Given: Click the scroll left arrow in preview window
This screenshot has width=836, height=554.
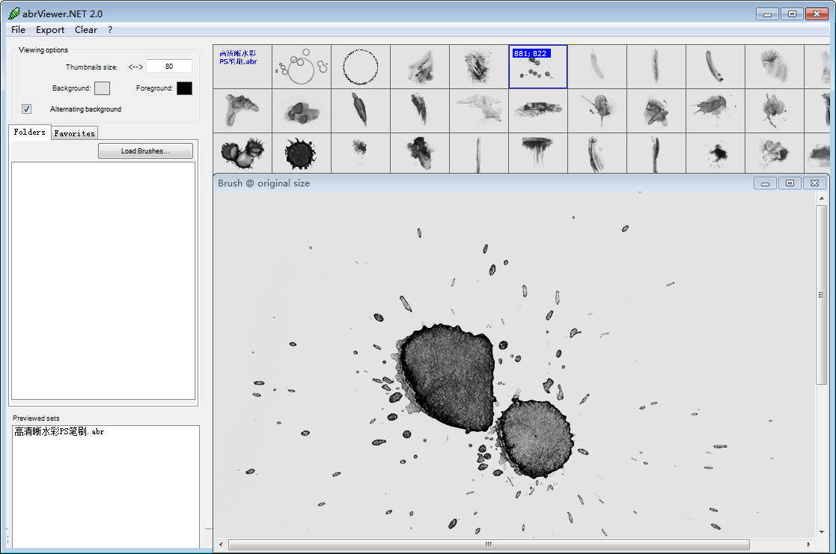Looking at the screenshot, I should (x=222, y=544).
